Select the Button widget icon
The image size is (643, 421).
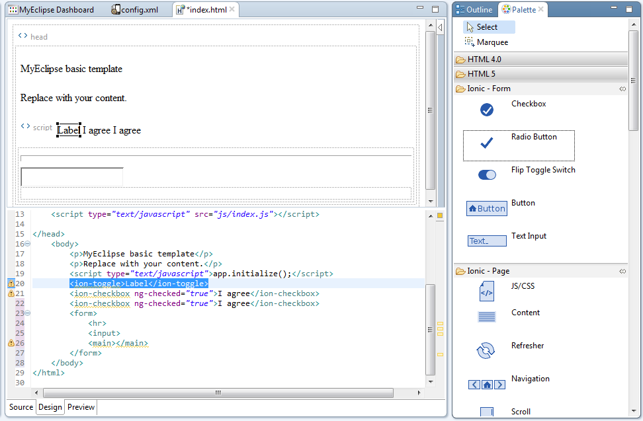click(487, 208)
